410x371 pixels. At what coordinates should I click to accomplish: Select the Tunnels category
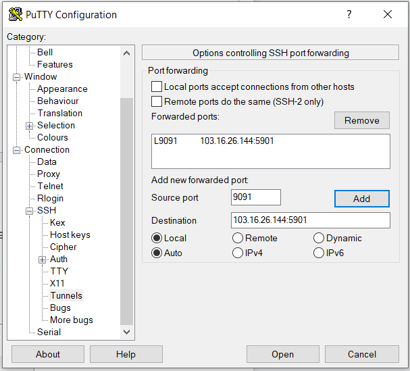[x=66, y=295]
